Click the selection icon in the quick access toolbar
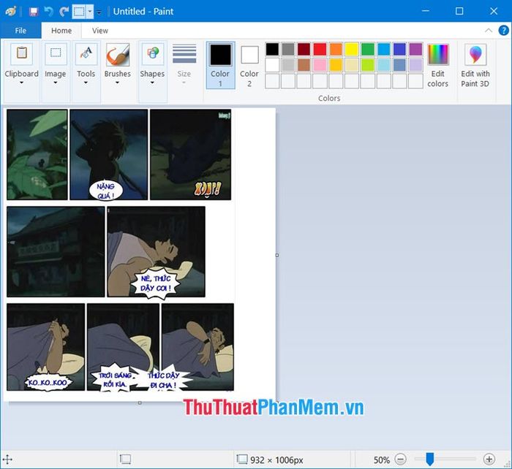 (79, 12)
